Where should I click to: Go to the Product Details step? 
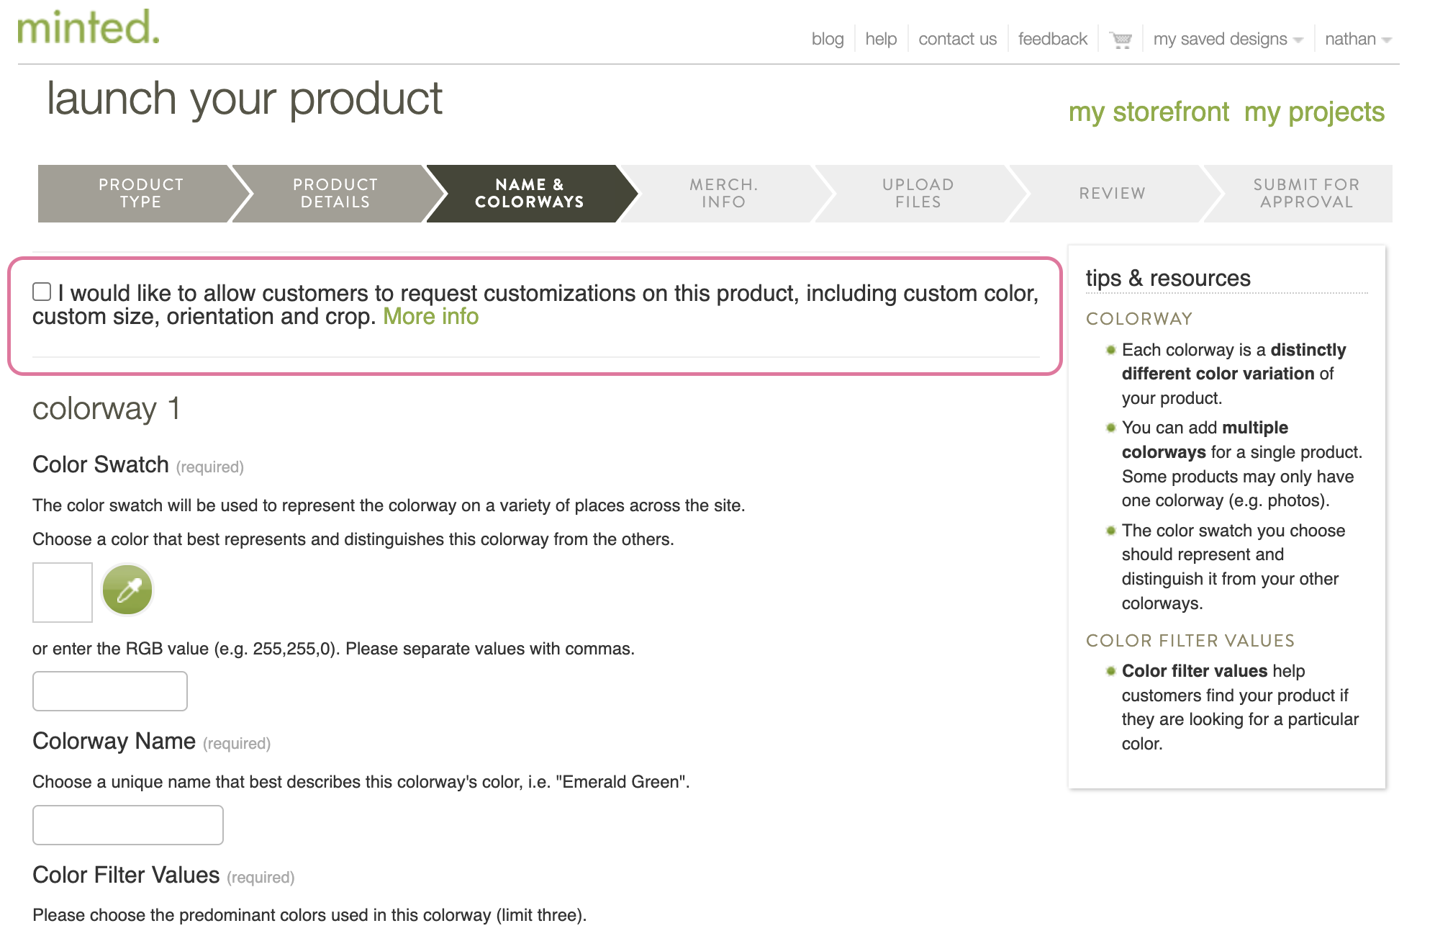click(x=335, y=193)
